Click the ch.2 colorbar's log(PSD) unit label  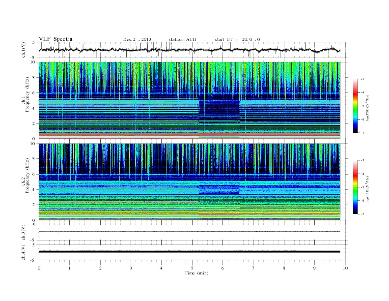pyautogui.click(x=368, y=189)
